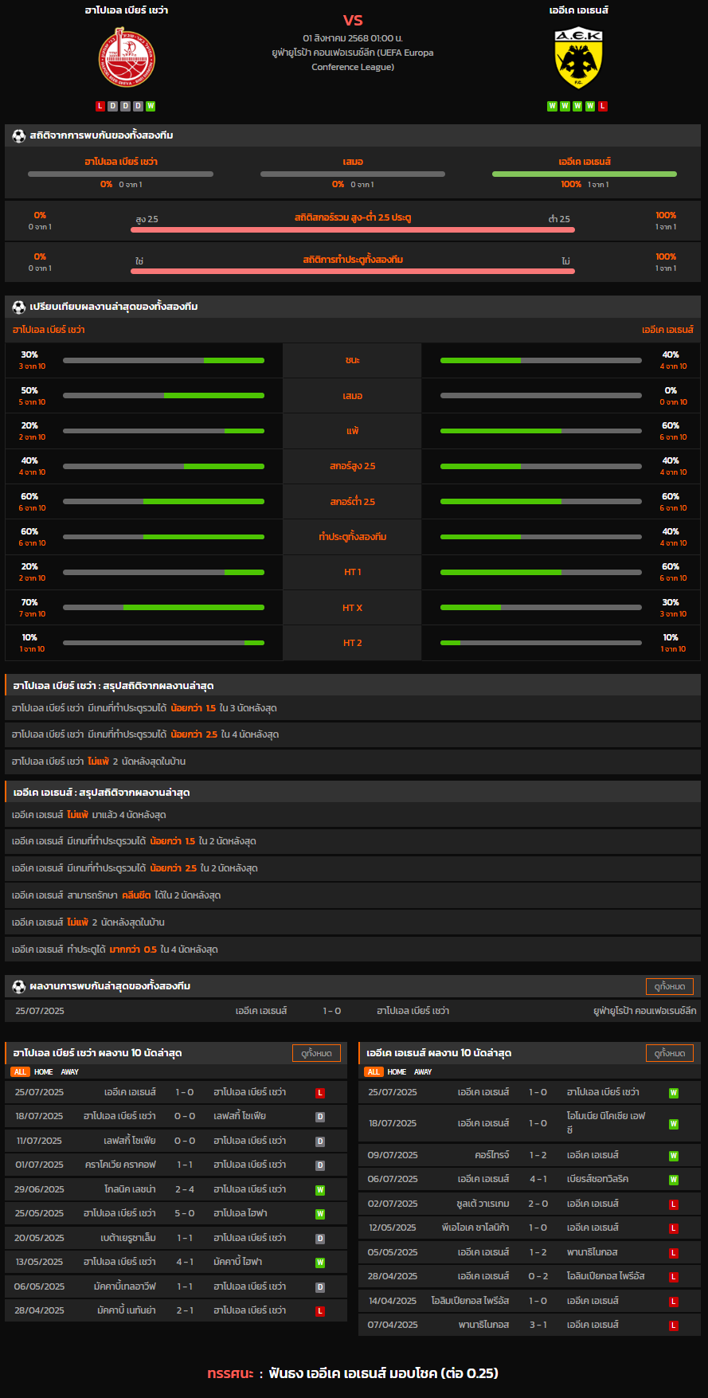Click L result badge on AEK 07/04/2025 row
Viewport: 708px width, 1398px height.
point(674,1326)
